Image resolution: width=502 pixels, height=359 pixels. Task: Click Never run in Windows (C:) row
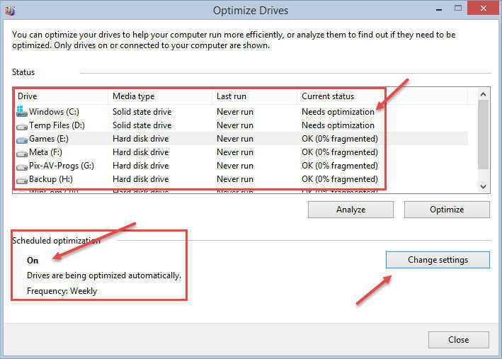[235, 112]
